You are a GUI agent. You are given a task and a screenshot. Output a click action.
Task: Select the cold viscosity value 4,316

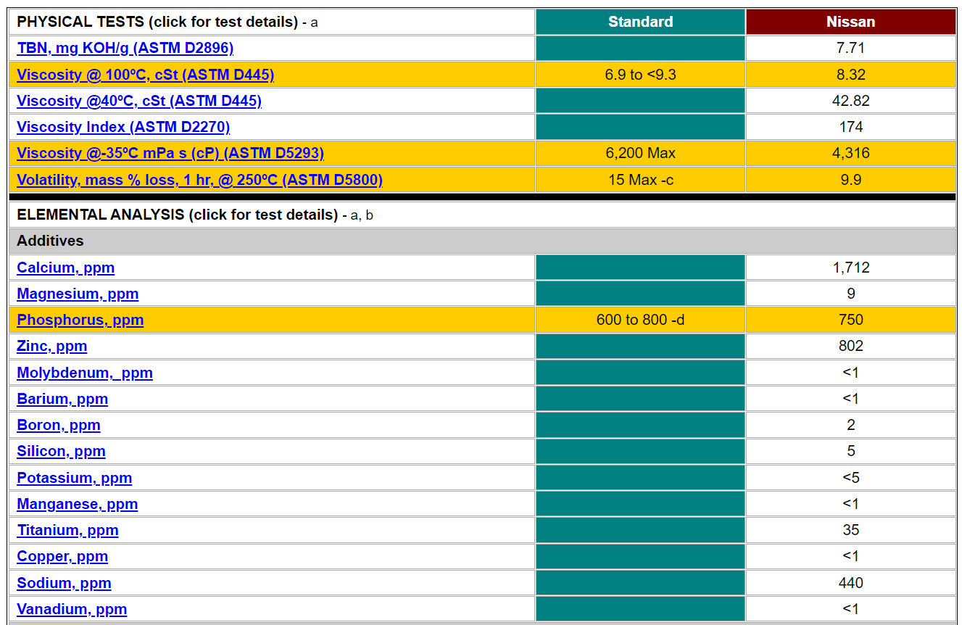point(850,152)
